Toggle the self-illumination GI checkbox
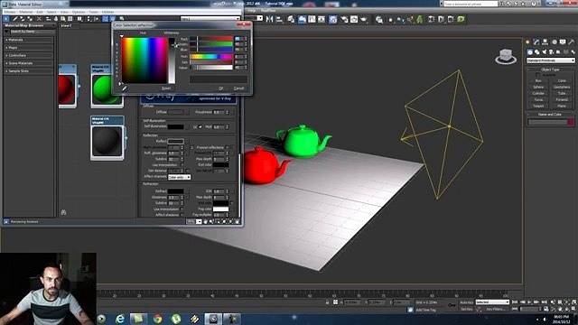Screen dimensions: 578x325 [x=200, y=126]
